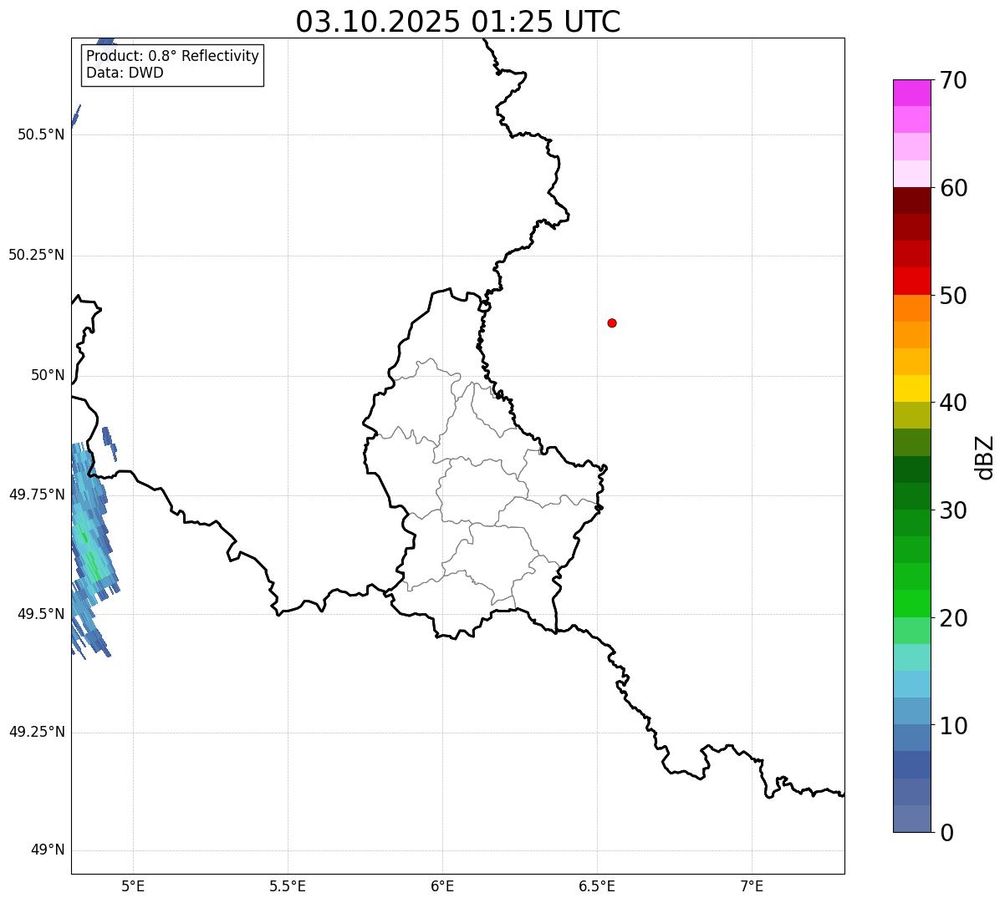Screen dimensions: 1005x903
Task: Click the pale pink colorbar swatch above 60
Action: coord(911,174)
